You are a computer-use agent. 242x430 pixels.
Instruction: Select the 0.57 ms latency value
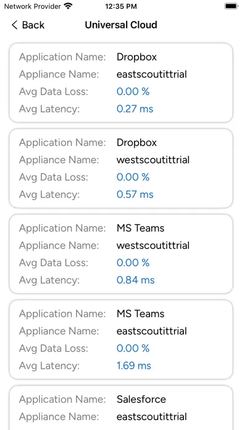[135, 195]
